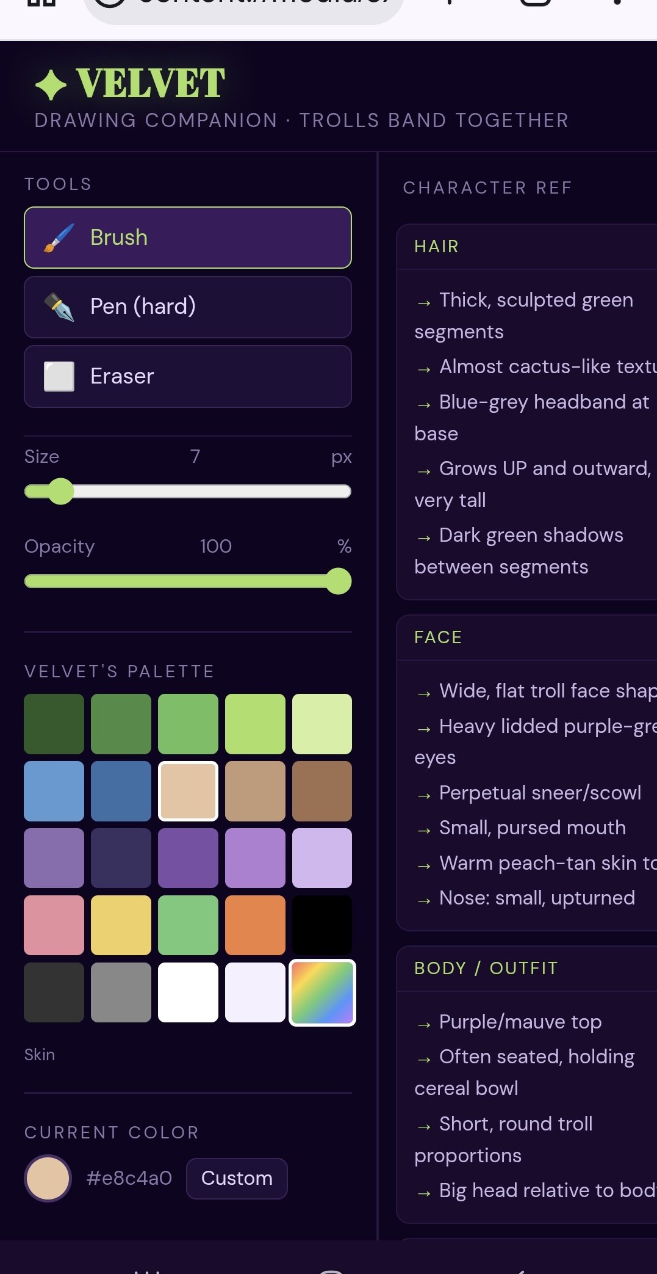Pick the orange palette swatch
Screen dimensions: 657x1274
(x=255, y=925)
